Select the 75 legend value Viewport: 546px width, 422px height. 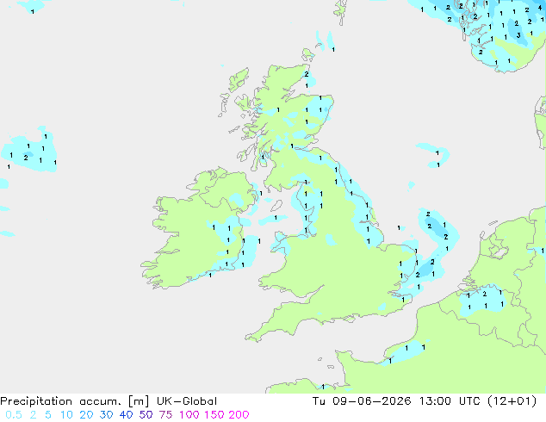coord(165,415)
